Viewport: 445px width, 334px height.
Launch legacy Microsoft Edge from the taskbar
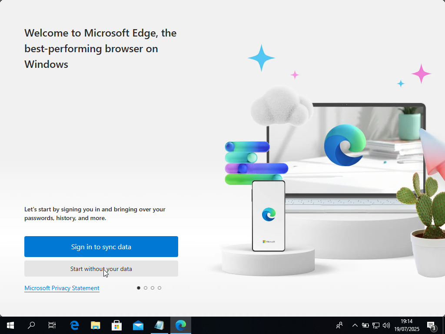click(74, 325)
